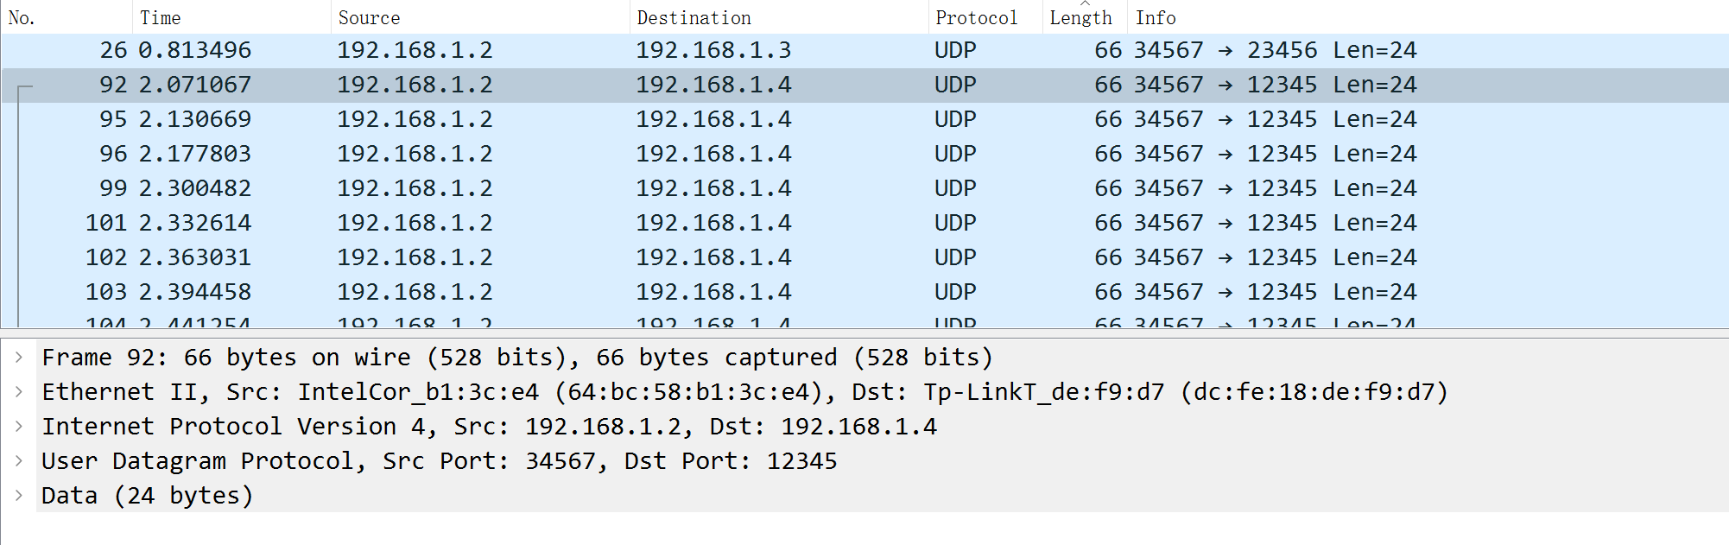Expand the Data (24 bytes) node
This screenshot has width=1729, height=545.
(19, 495)
